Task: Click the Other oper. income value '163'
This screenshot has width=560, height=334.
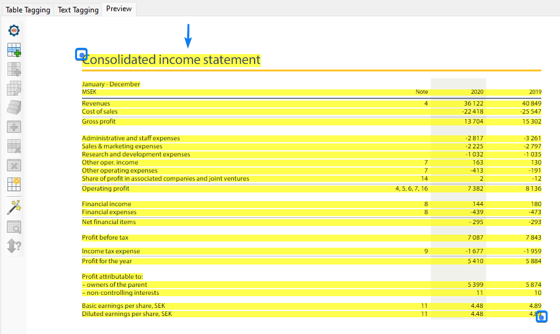Action: (x=477, y=163)
